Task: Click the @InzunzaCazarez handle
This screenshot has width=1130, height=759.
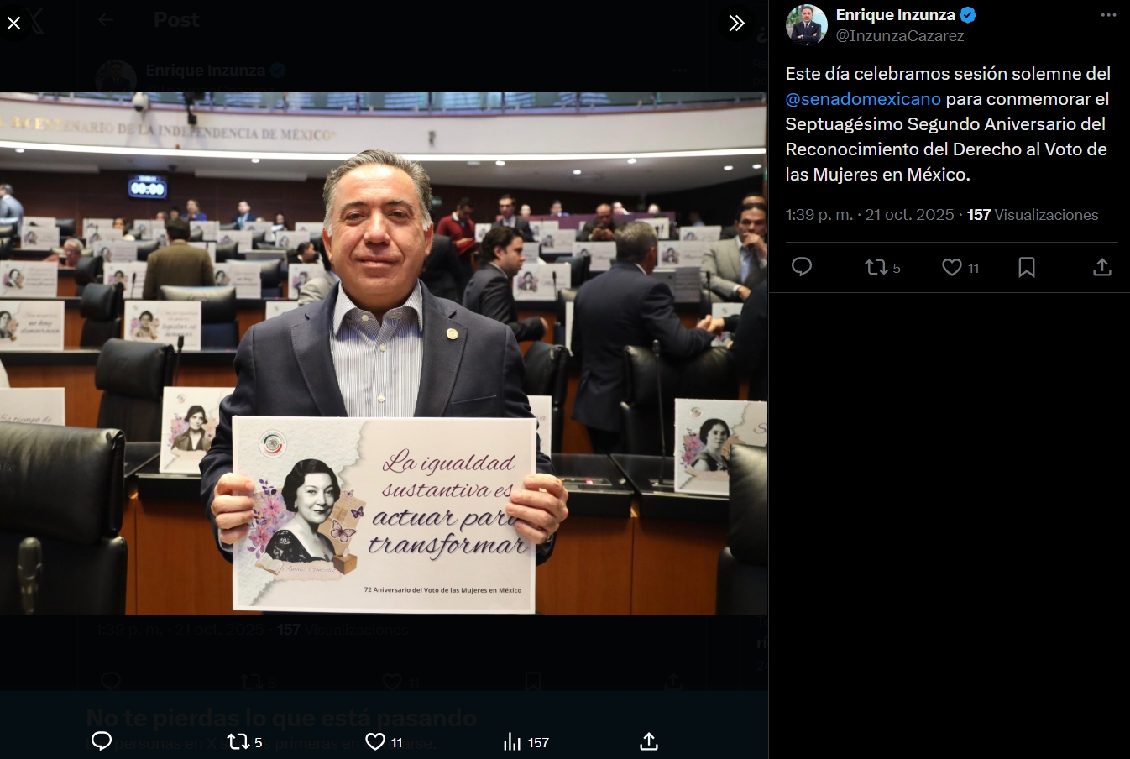Action: pos(900,36)
